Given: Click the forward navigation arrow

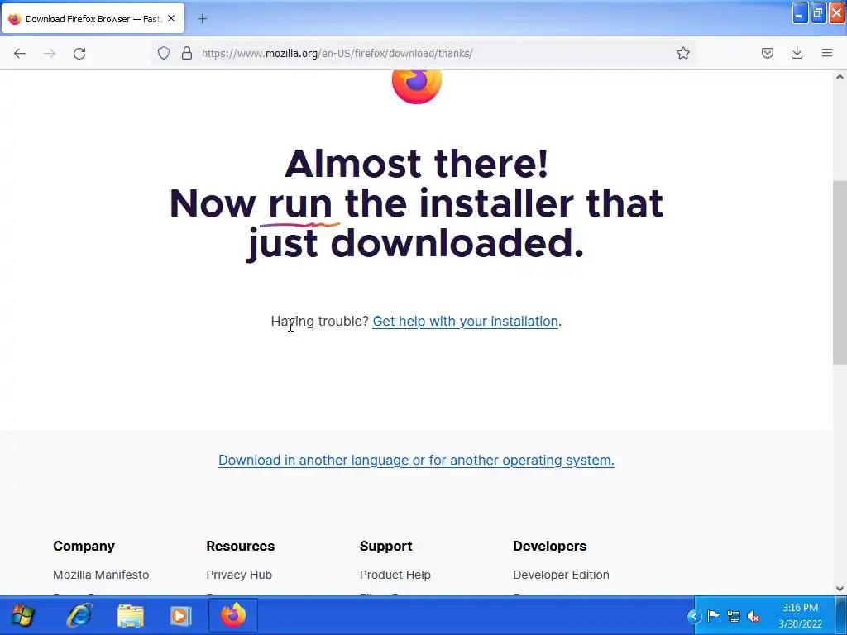Looking at the screenshot, I should [50, 53].
